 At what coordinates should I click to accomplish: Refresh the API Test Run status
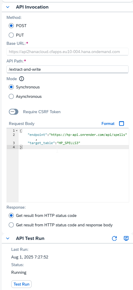pyautogui.click(x=114, y=238)
